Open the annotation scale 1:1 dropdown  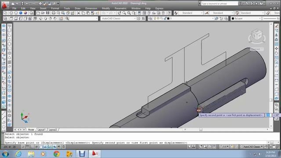pos(224,147)
